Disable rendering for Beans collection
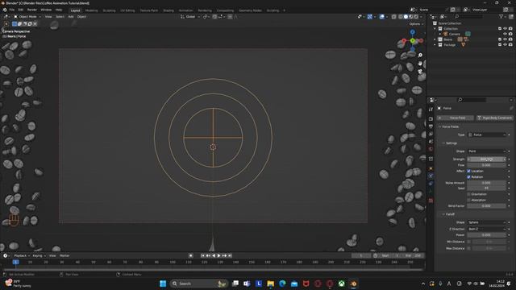The height and width of the screenshot is (290, 516). (510, 39)
